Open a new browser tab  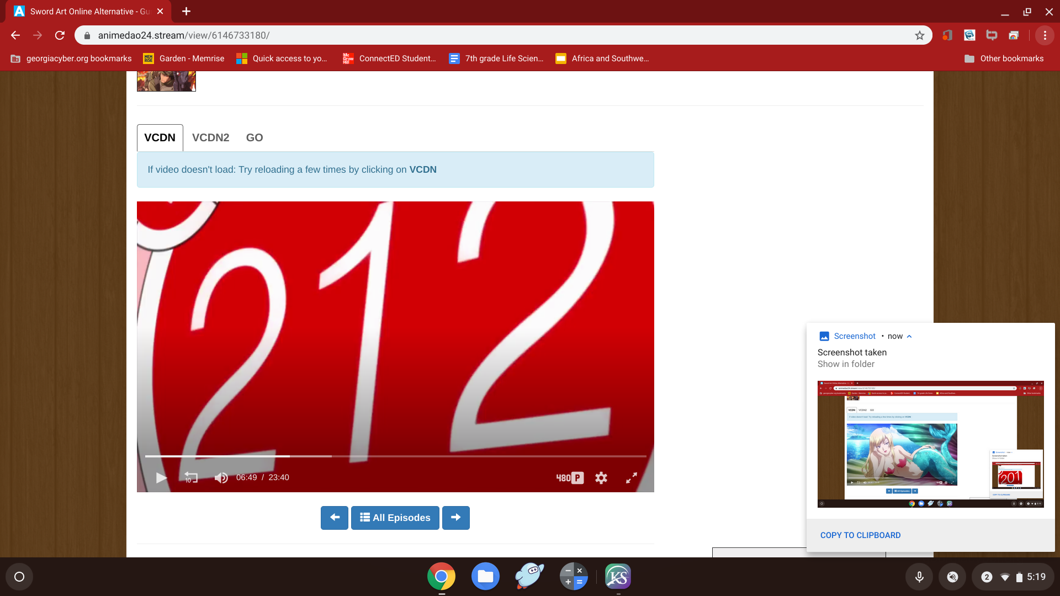click(x=187, y=11)
